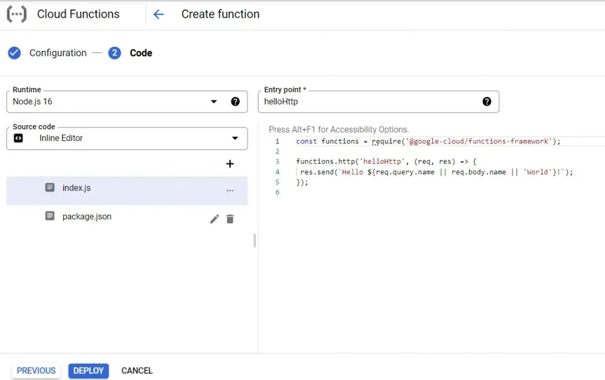Click the Node.js 16 runtime value

pos(32,101)
